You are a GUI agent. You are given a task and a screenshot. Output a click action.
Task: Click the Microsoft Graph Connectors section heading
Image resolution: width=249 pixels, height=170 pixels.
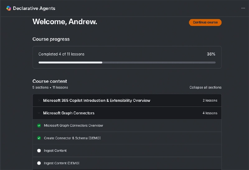click(x=69, y=113)
